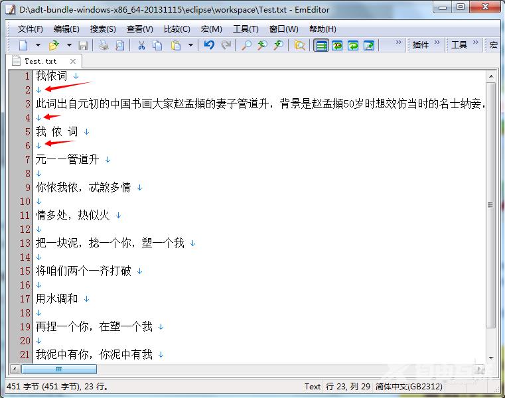The width and height of the screenshot is (505, 398).
Task: Open Find with the magnifier icon
Action: (246, 45)
